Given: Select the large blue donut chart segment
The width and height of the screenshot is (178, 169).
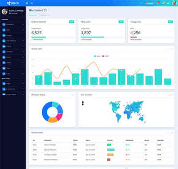Looking at the screenshot, I should pyautogui.click(x=45, y=112).
